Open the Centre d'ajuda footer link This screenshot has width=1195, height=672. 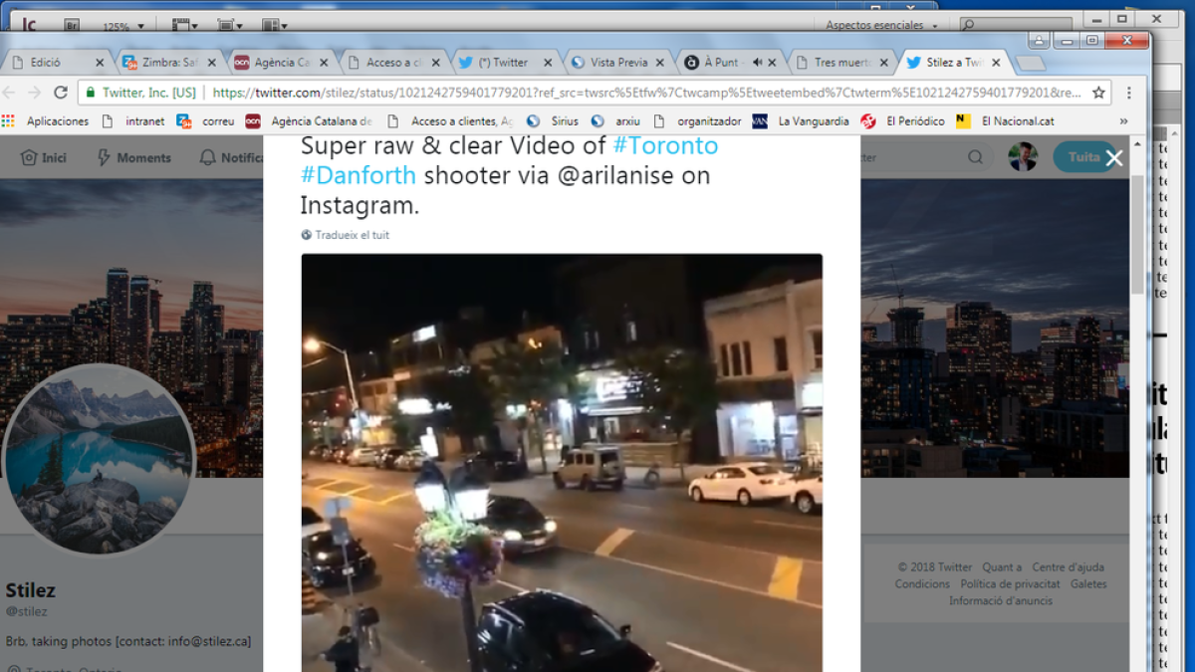point(1069,567)
